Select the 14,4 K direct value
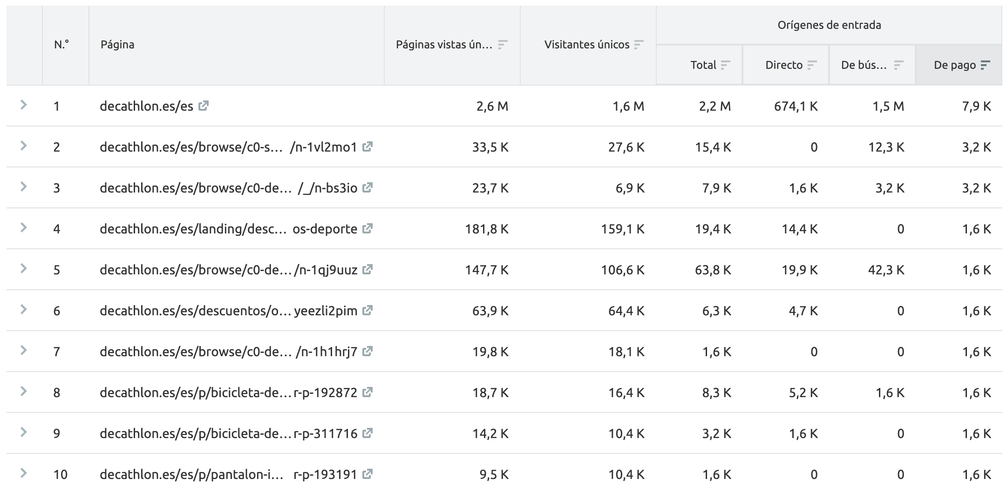Screen dimensions: 1007x492 pyautogui.click(x=800, y=229)
